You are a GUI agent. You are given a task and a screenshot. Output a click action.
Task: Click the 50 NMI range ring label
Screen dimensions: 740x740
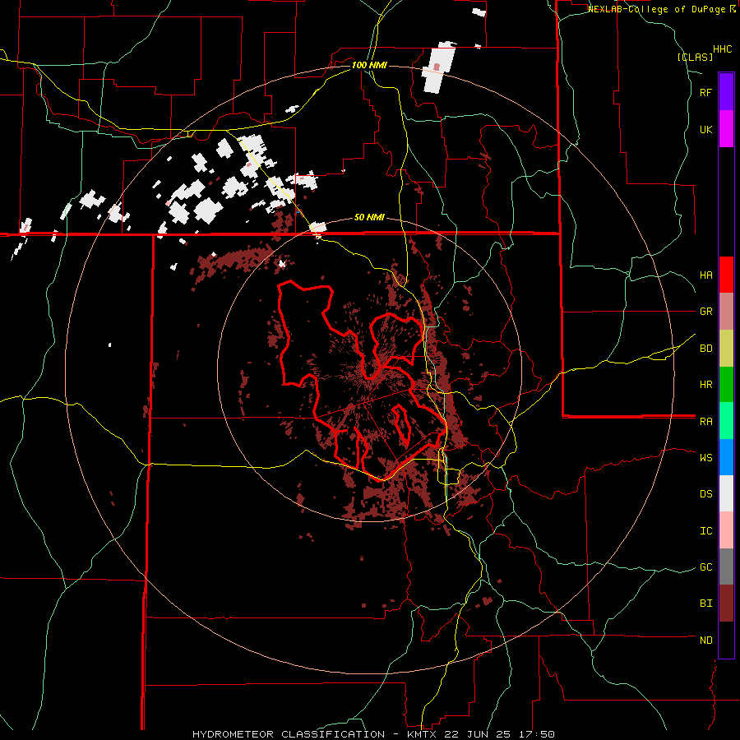(369, 218)
